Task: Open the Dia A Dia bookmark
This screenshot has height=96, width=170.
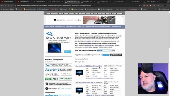Action: point(19,9)
